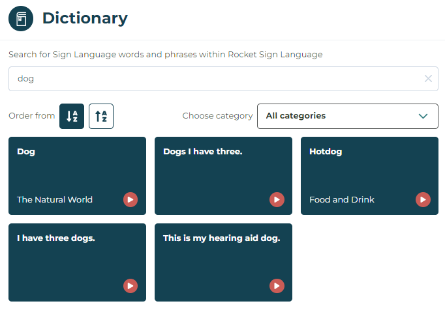Screen dimensions: 445x310
Task: Play 'Dogs I have three.' video
Action: pos(277,199)
